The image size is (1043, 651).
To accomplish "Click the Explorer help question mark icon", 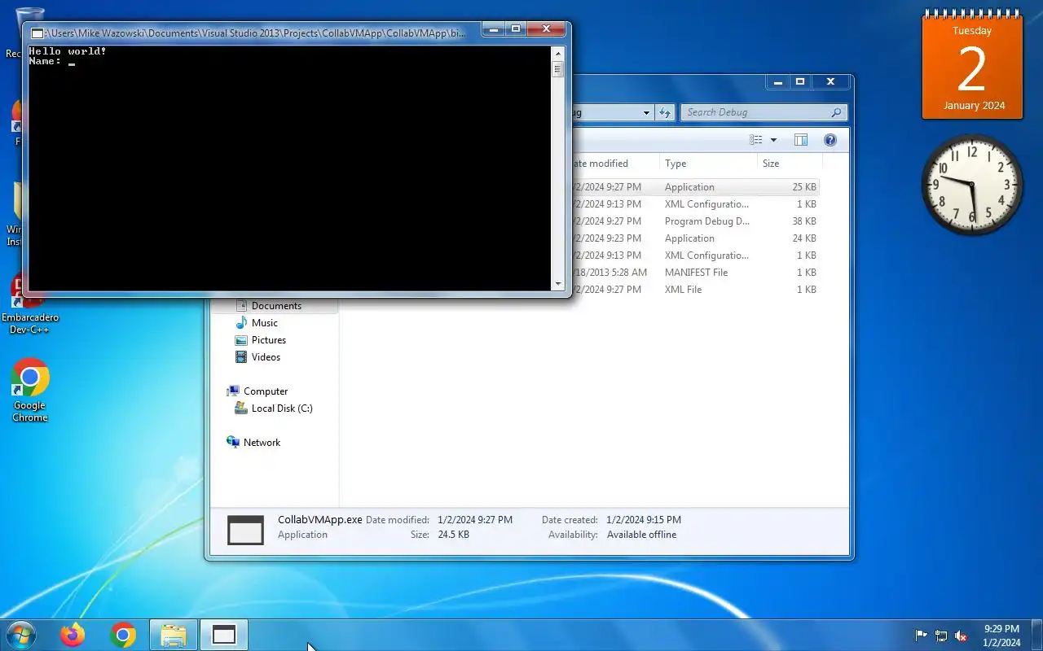I will [x=830, y=140].
